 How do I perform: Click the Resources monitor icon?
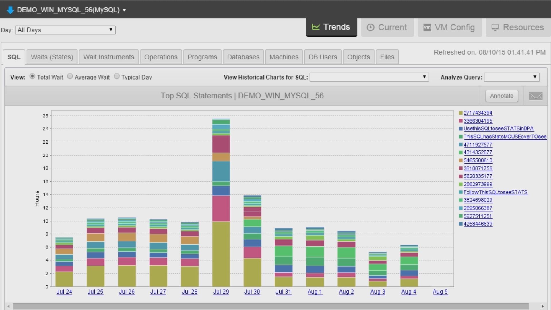click(x=495, y=27)
